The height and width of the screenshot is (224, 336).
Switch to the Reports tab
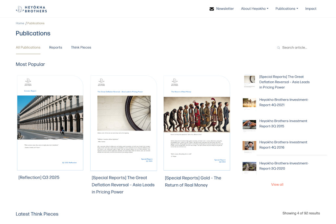tap(55, 48)
